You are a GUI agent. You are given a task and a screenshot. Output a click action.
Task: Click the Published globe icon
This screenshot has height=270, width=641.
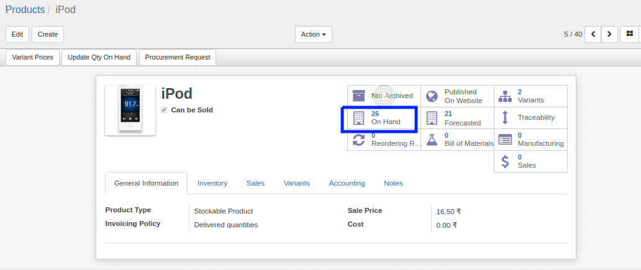[432, 96]
